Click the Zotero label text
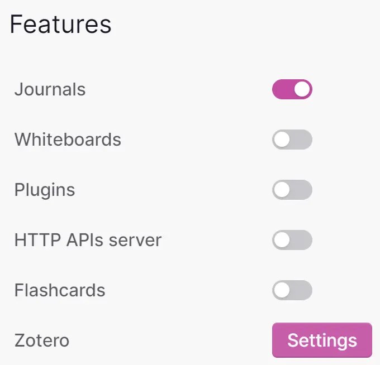The image size is (380, 365). click(42, 340)
